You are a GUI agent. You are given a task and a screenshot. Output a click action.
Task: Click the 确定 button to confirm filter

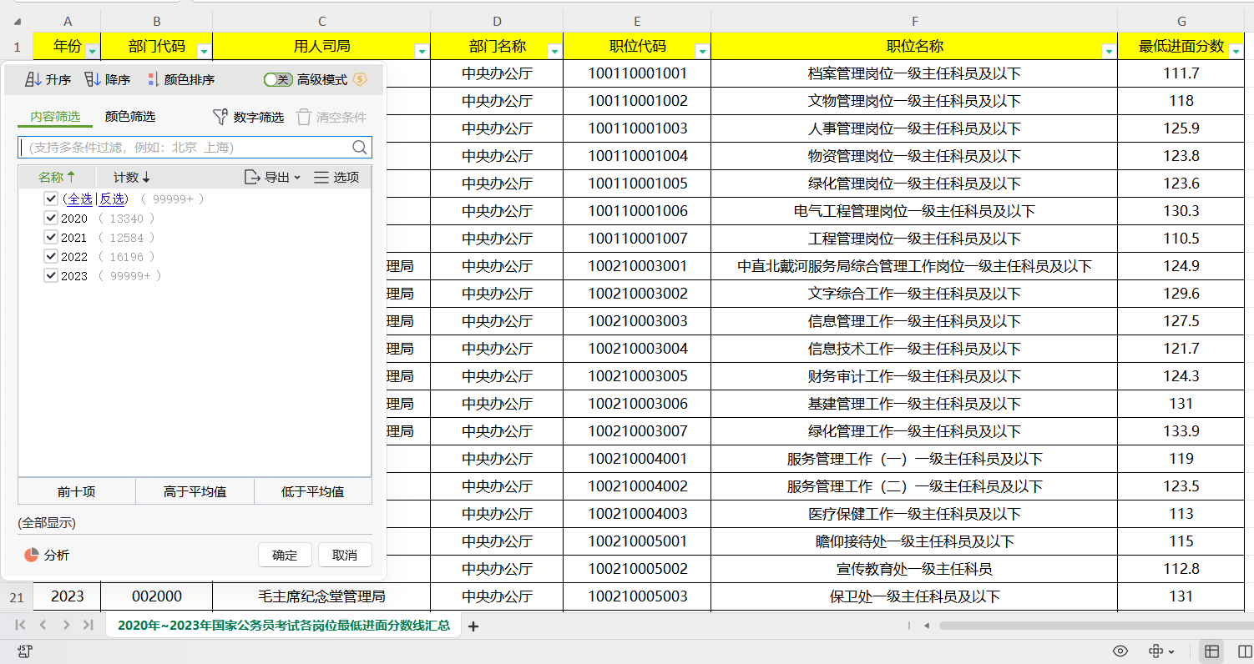click(x=285, y=555)
